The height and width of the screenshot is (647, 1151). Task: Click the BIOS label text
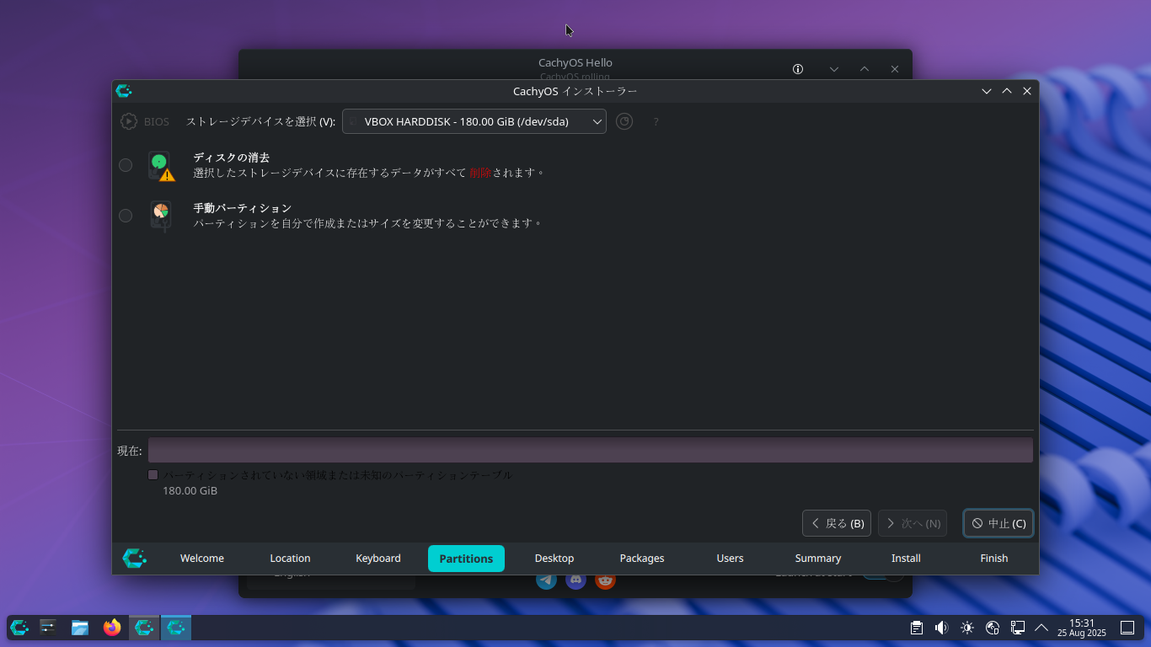pos(157,122)
